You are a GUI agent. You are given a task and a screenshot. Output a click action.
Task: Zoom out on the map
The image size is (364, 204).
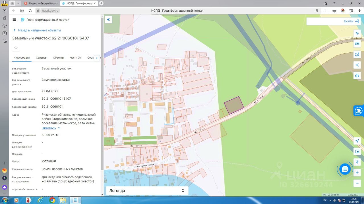(x=357, y=183)
